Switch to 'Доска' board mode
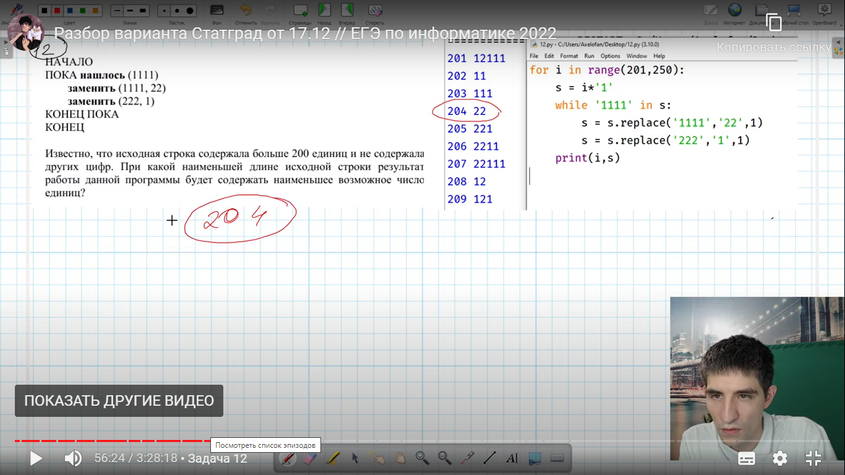Viewport: 845px width, 475px height. coord(711,11)
